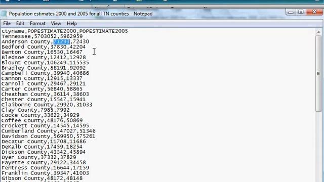Viewport: 324px width, 182px height.
Task: Click the Benton County line
Action: point(42,52)
